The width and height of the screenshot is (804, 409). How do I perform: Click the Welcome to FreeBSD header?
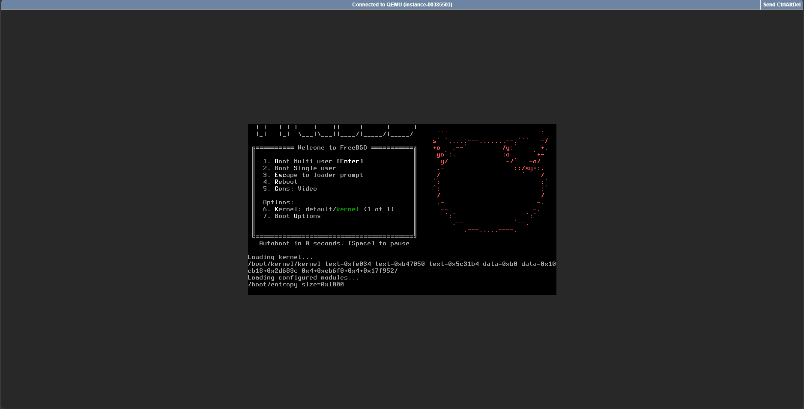pos(332,147)
